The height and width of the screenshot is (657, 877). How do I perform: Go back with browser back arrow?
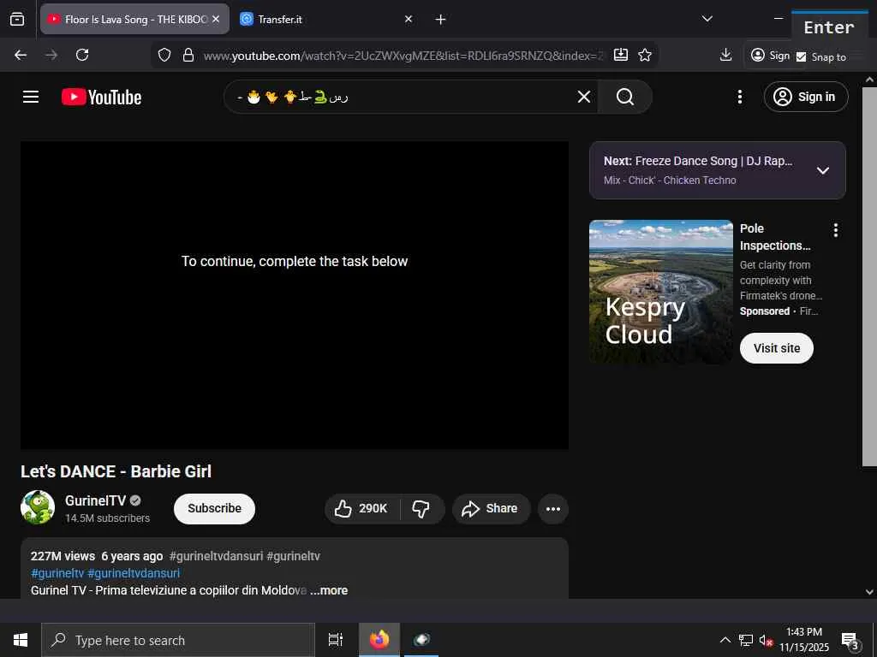(x=21, y=55)
